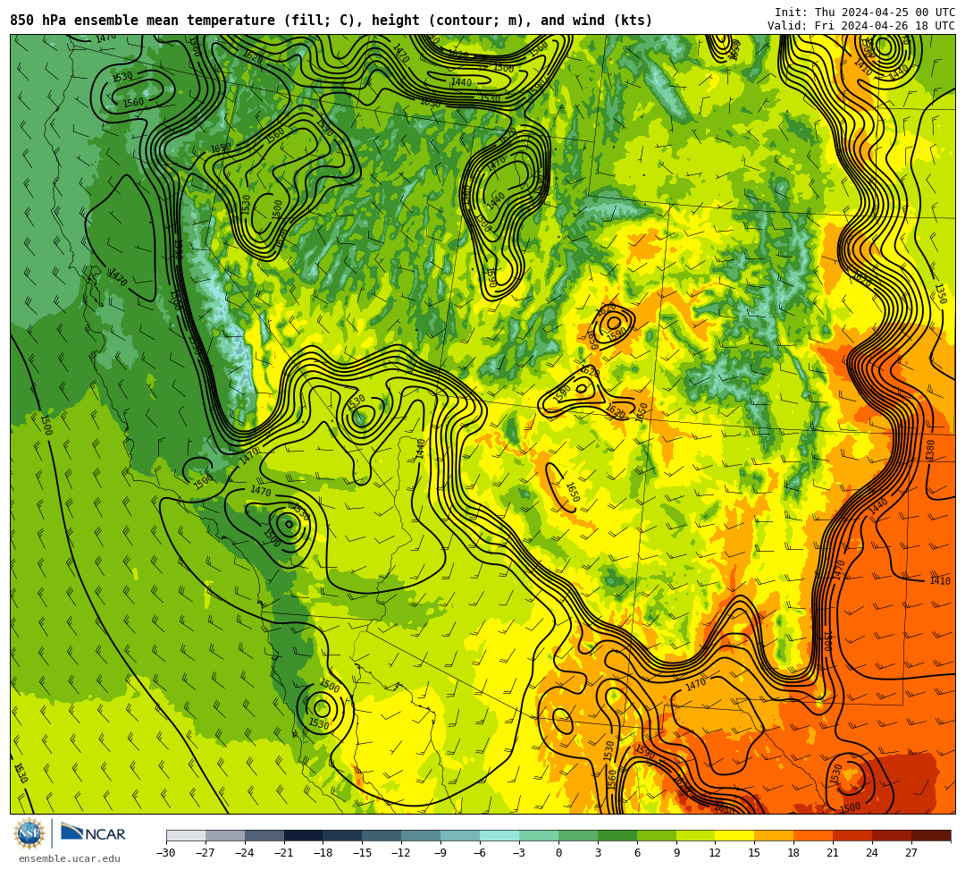Click the -24 colorbar tick label
This screenshot has width=965, height=870.
tap(245, 853)
